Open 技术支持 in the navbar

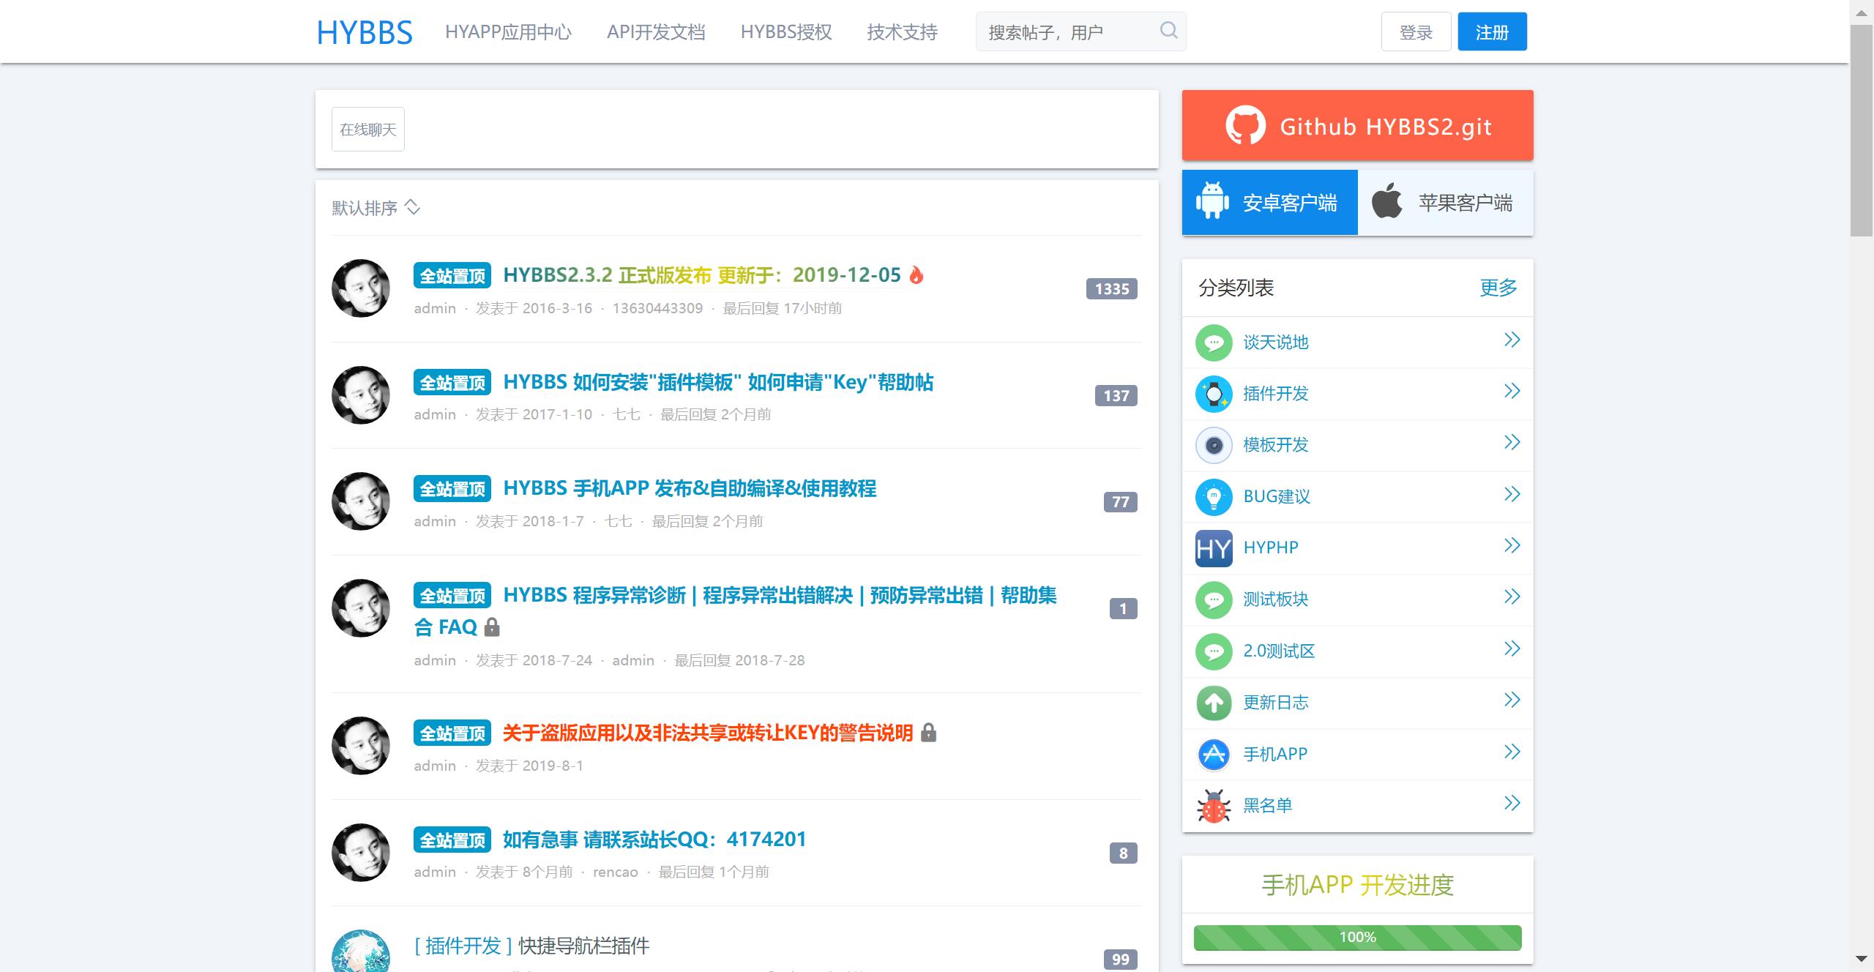(x=902, y=32)
